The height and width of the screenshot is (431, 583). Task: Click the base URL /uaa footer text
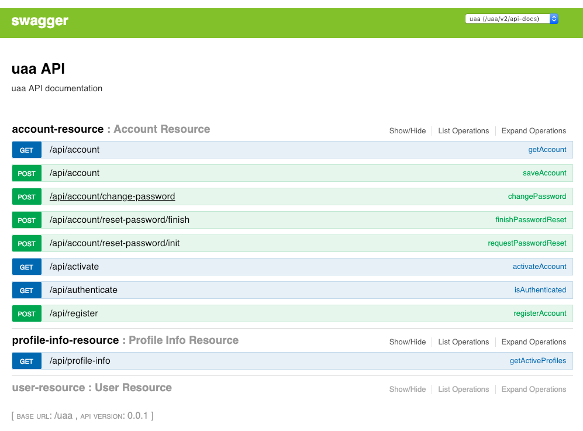point(44,416)
